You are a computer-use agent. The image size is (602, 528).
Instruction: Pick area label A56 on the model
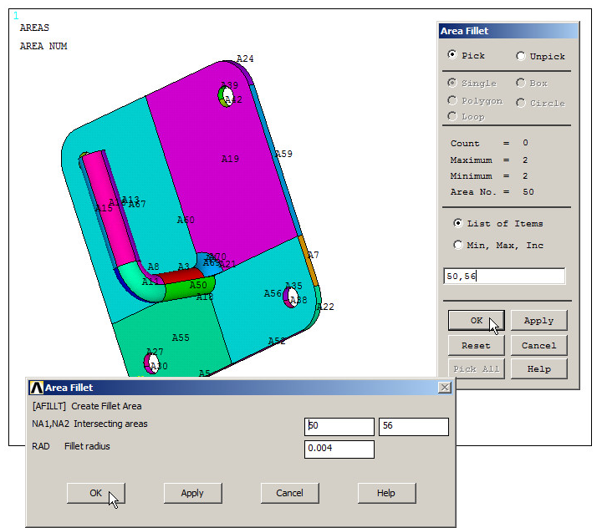tap(273, 293)
